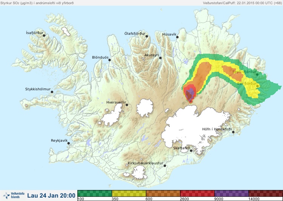Select the Ólafsfjörður marker dot

click(x=147, y=37)
